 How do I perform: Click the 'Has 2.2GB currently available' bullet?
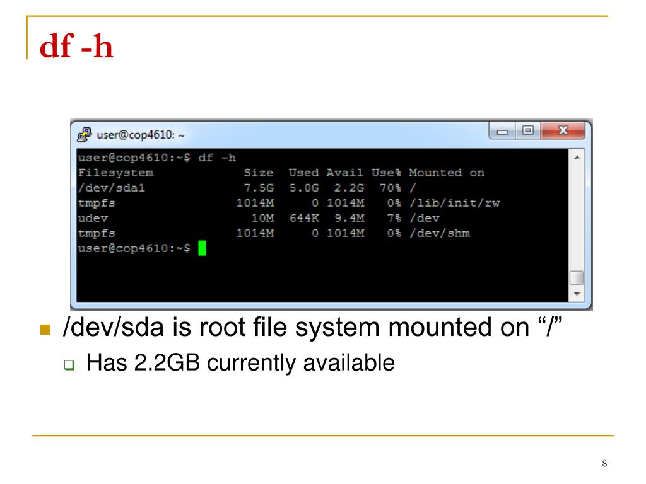[x=240, y=363]
